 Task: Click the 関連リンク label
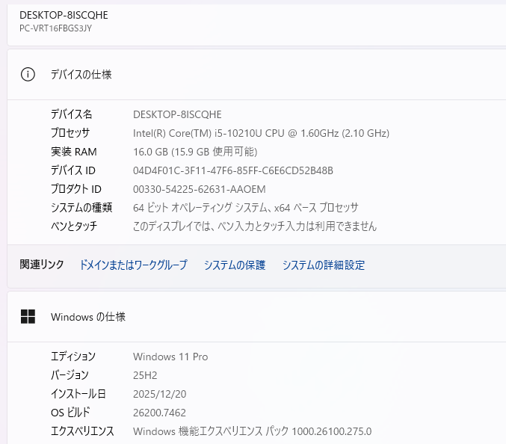point(42,265)
